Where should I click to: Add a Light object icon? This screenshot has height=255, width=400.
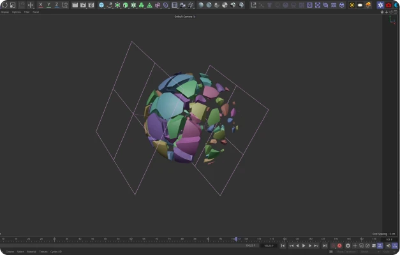click(x=191, y=5)
